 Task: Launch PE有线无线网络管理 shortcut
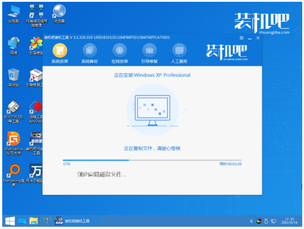coord(36,16)
